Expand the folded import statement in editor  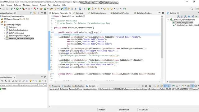(x=53, y=16)
